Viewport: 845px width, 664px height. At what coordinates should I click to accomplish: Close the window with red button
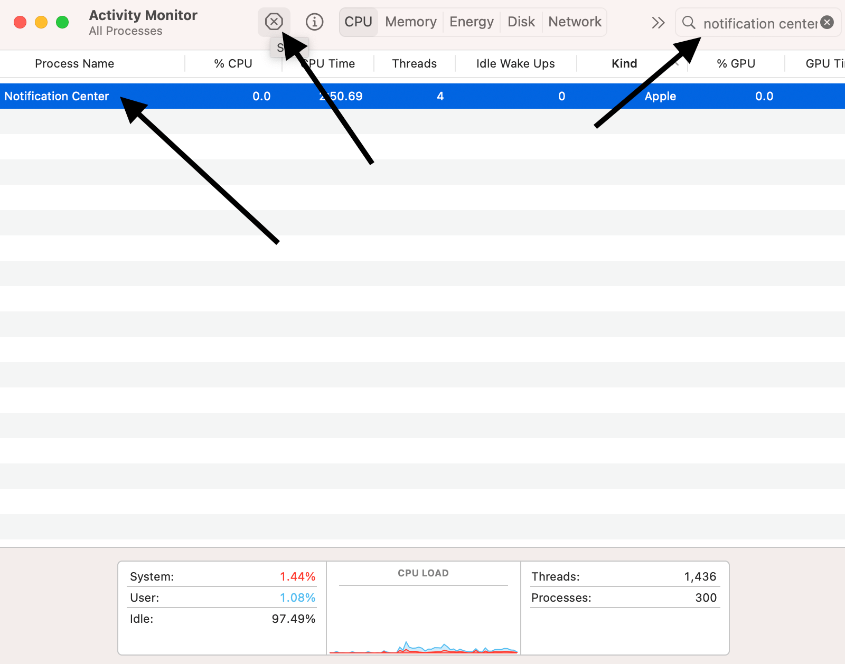(x=20, y=22)
